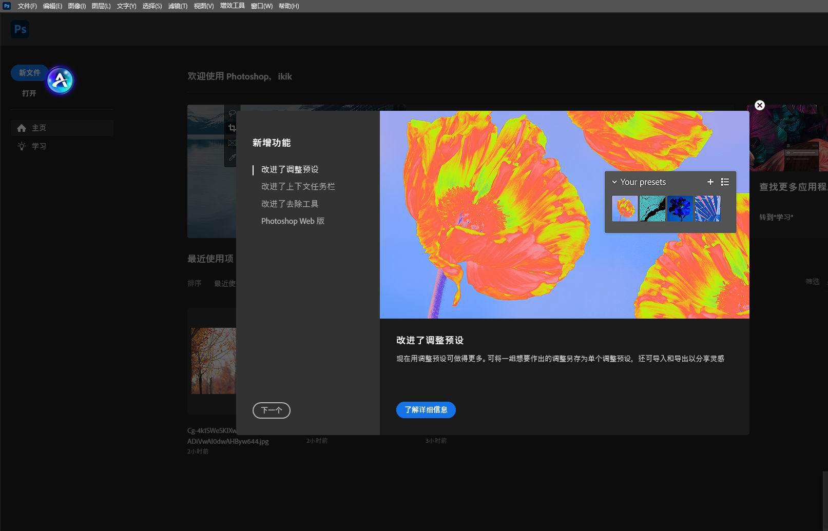Click the 下一个 button

[272, 410]
